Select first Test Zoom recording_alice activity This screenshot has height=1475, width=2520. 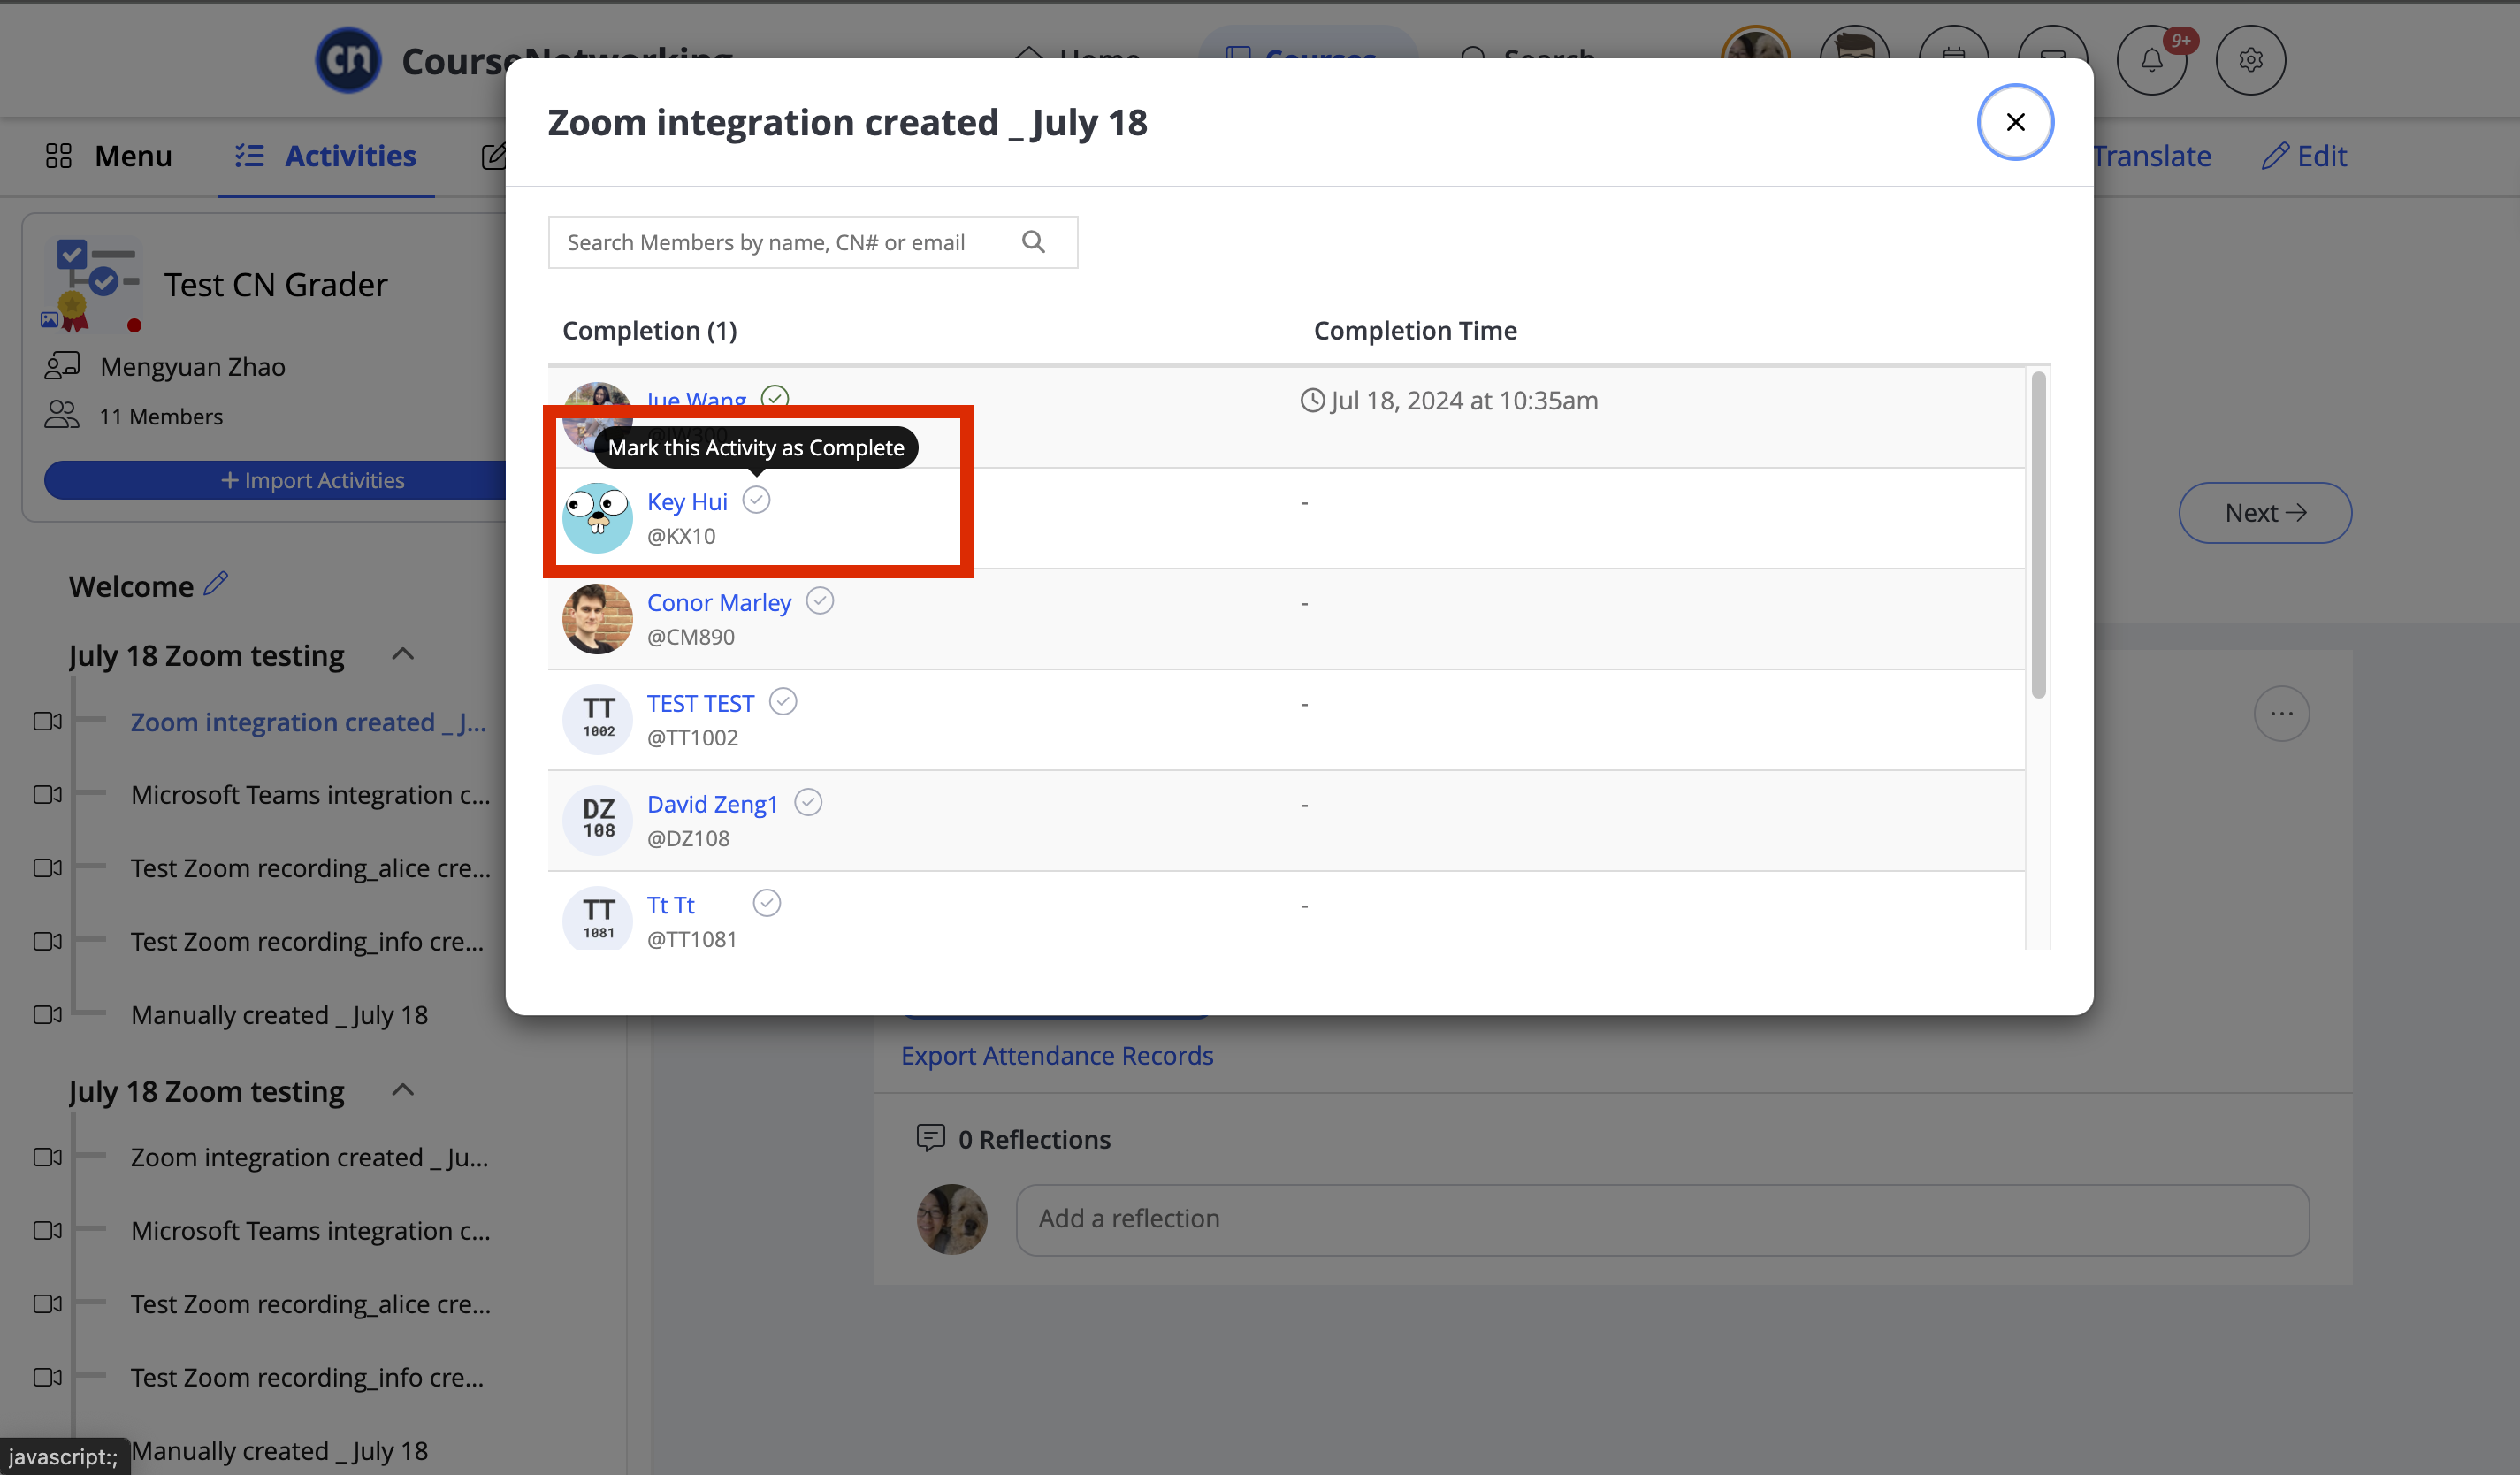click(310, 868)
